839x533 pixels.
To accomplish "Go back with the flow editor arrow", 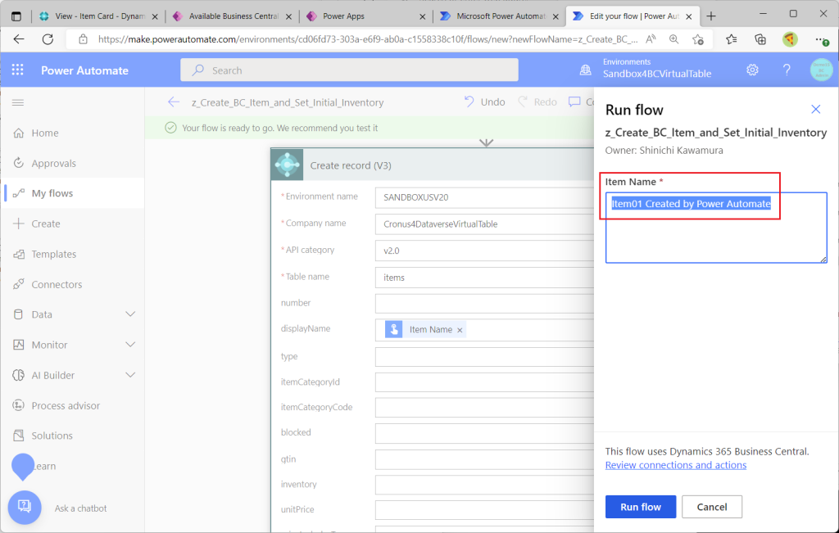I will pos(174,102).
